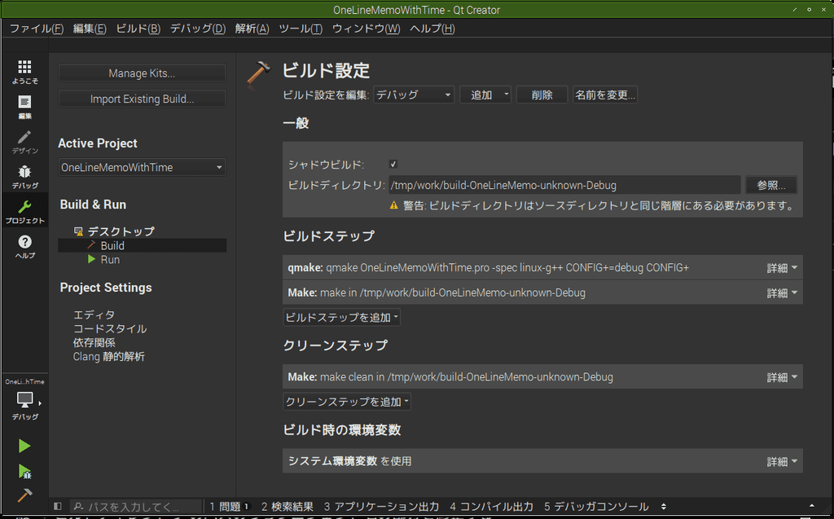Click the output pane selector arrows
The width and height of the screenshot is (834, 519).
tap(663, 506)
